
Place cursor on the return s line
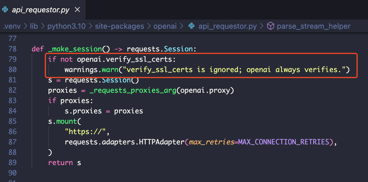(x=65, y=162)
